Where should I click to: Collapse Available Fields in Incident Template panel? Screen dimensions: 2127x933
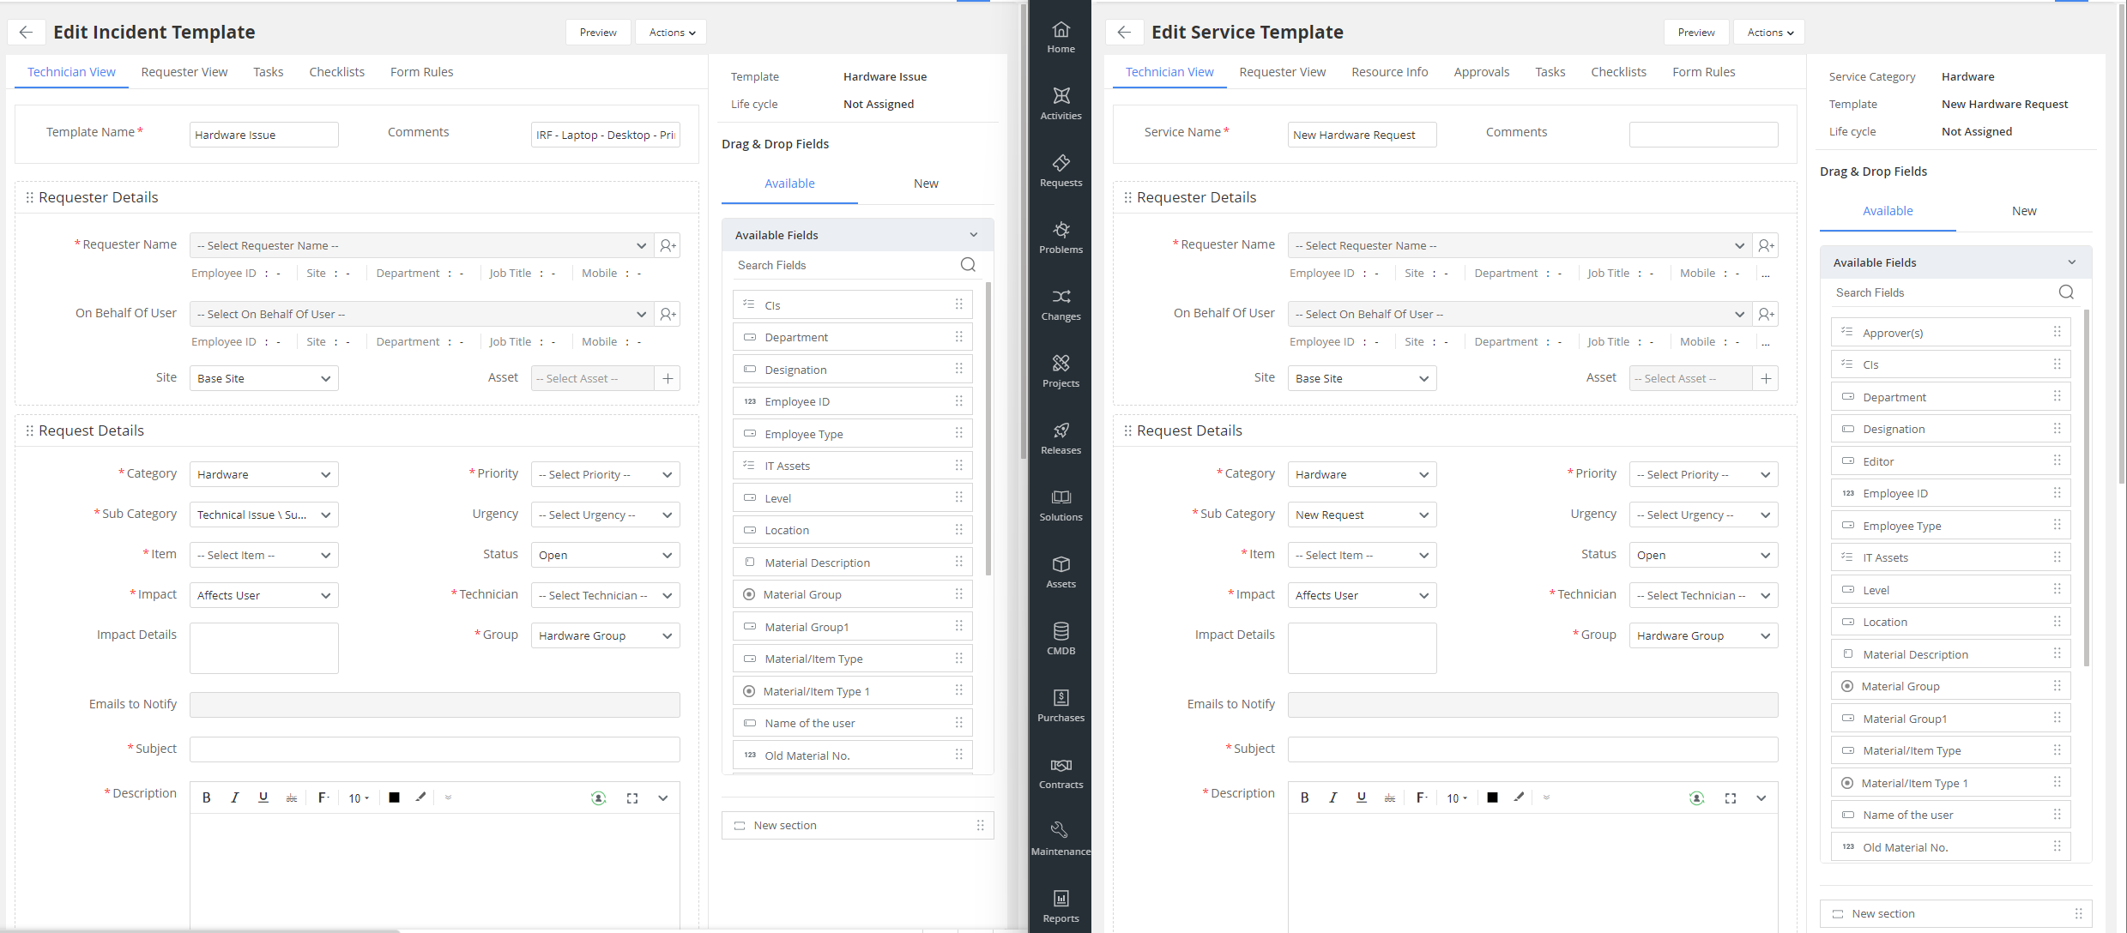coord(973,235)
